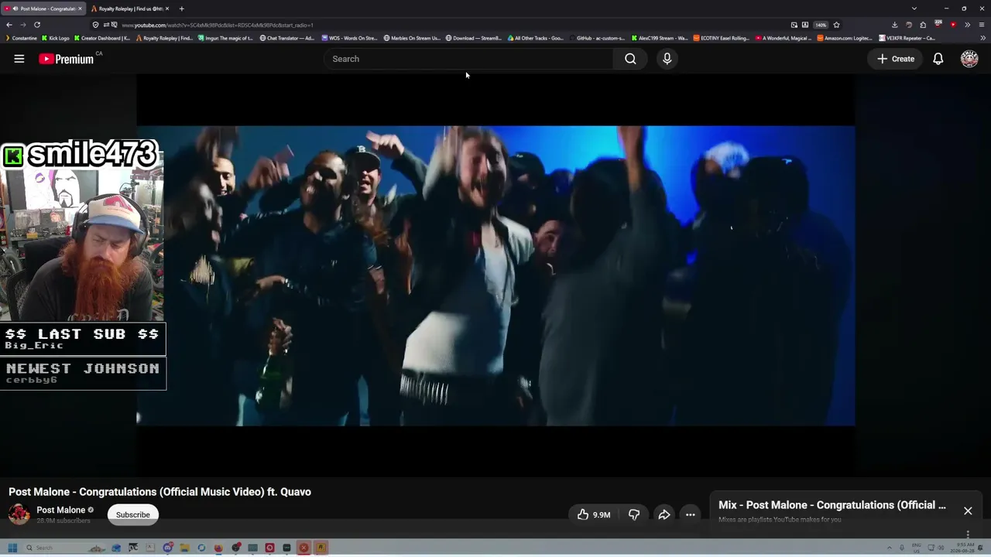Open Post Malone channel avatar
This screenshot has width=991, height=557.
(19, 514)
